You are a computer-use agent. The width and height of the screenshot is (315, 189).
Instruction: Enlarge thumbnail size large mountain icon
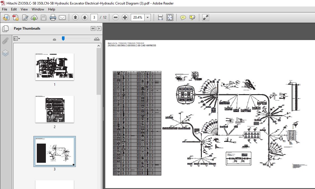click(x=97, y=39)
